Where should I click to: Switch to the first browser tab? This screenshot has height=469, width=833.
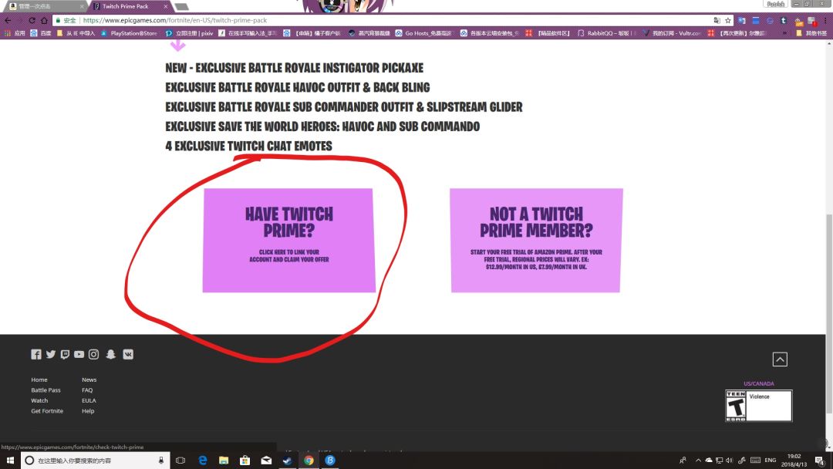click(46, 6)
